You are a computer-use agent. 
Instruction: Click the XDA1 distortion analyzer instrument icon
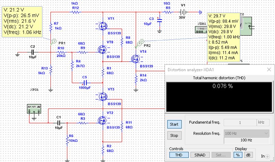tap(200, 30)
